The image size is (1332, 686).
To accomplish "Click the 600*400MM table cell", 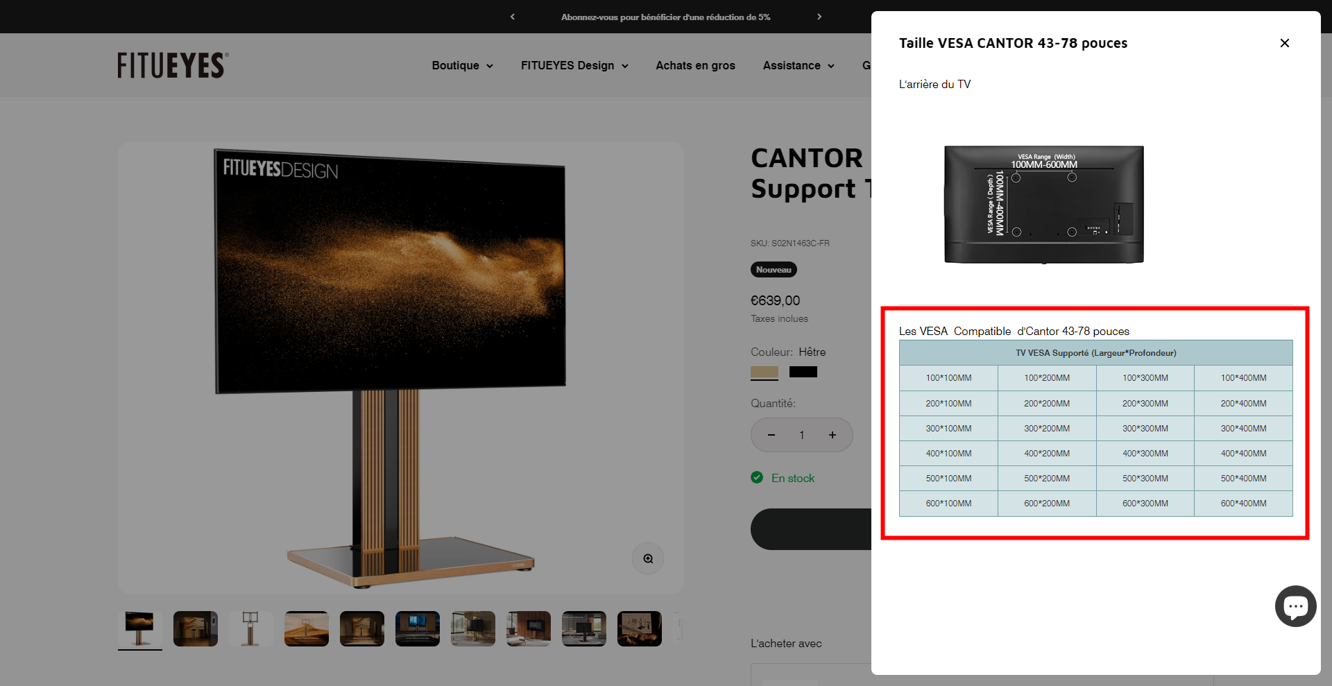I will click(x=1243, y=504).
